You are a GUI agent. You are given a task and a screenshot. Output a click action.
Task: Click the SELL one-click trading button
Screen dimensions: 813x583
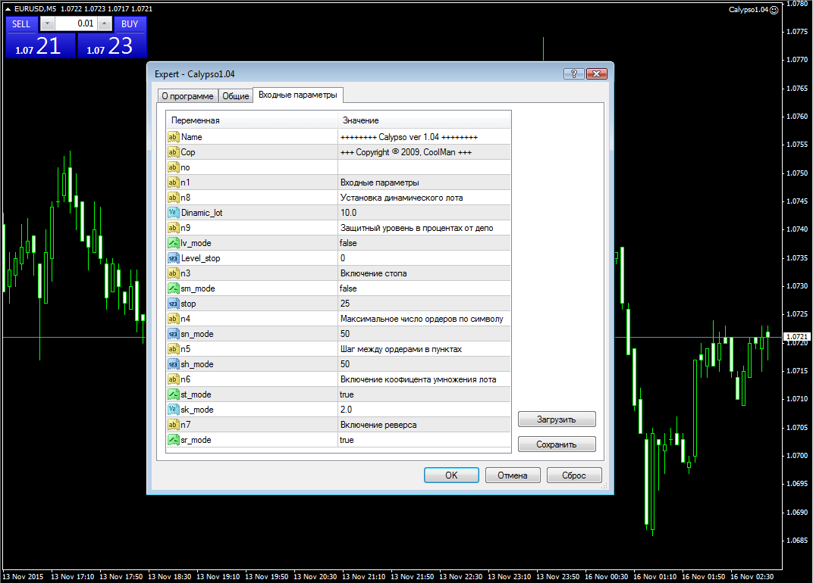click(21, 23)
